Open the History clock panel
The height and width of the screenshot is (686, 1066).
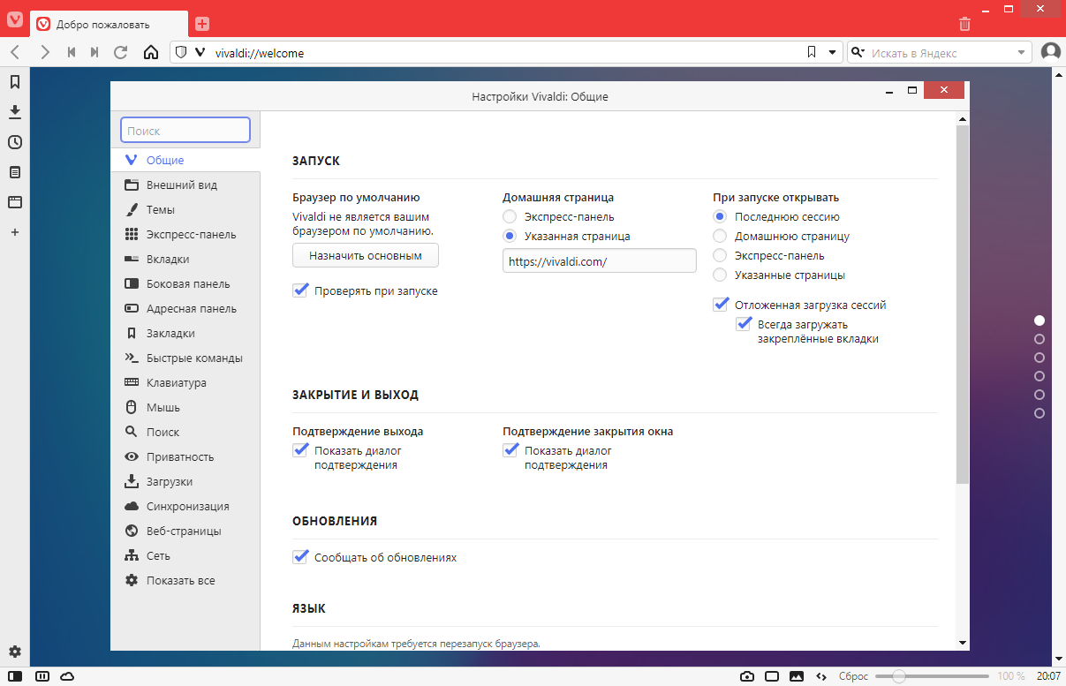(15, 142)
